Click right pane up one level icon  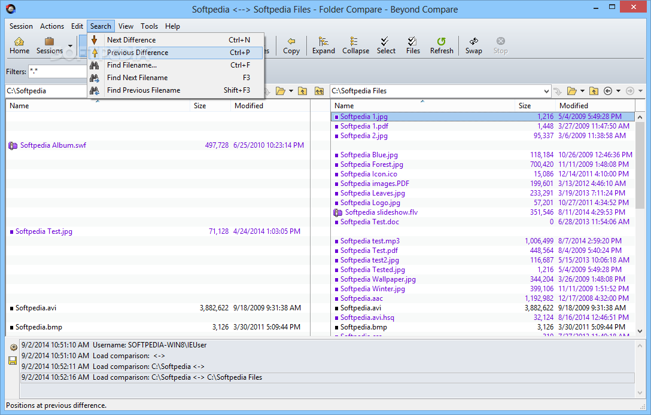594,91
